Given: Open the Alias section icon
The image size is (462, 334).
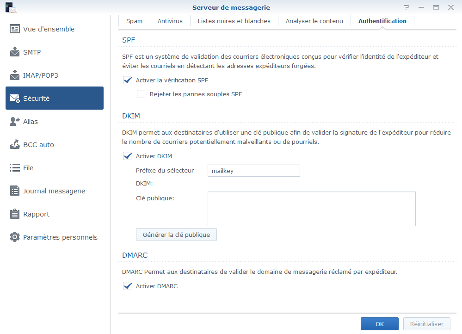Looking at the screenshot, I should [15, 122].
